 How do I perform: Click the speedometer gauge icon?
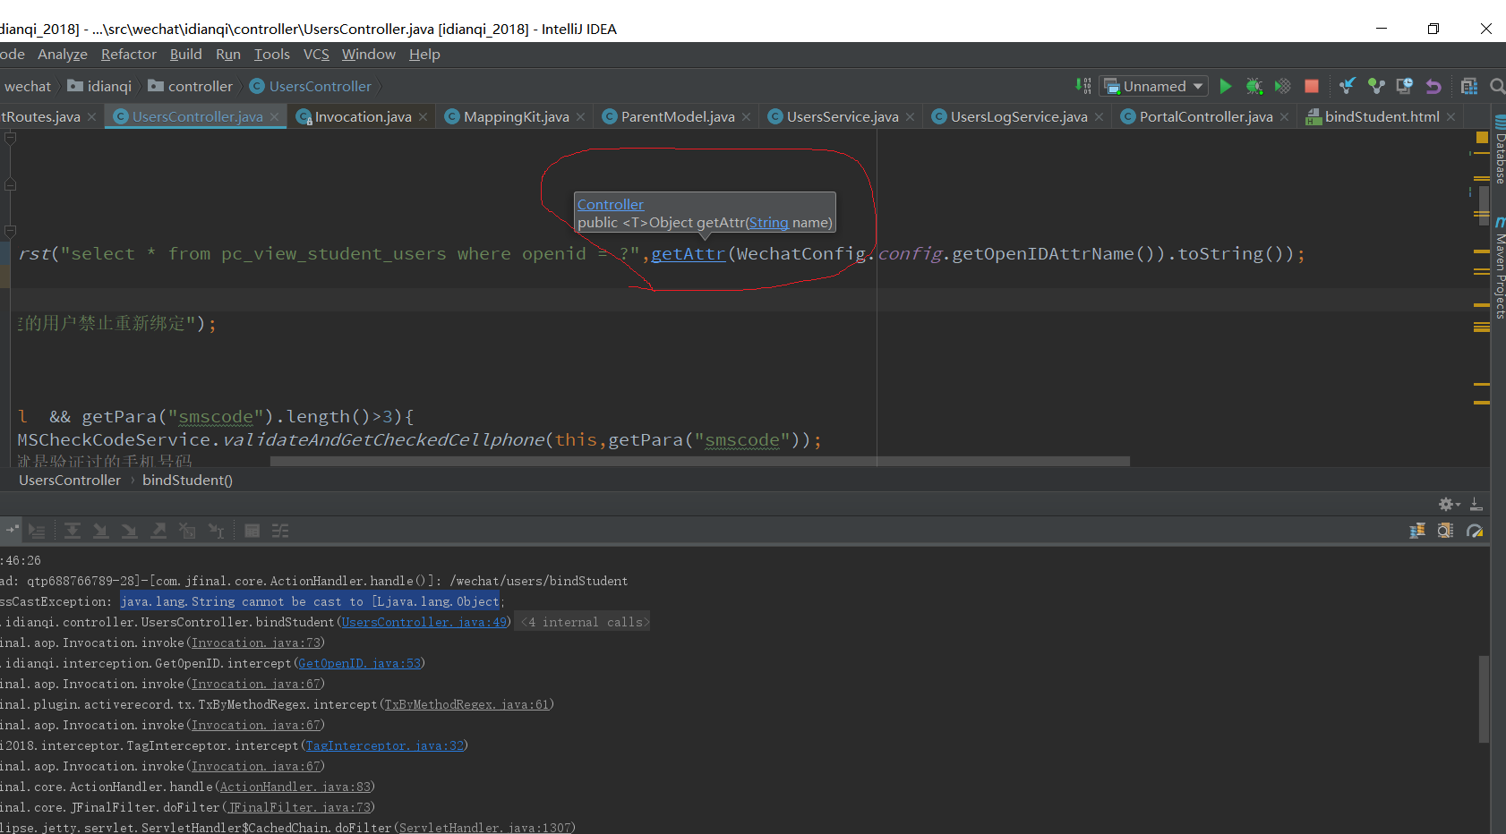pos(1475,531)
